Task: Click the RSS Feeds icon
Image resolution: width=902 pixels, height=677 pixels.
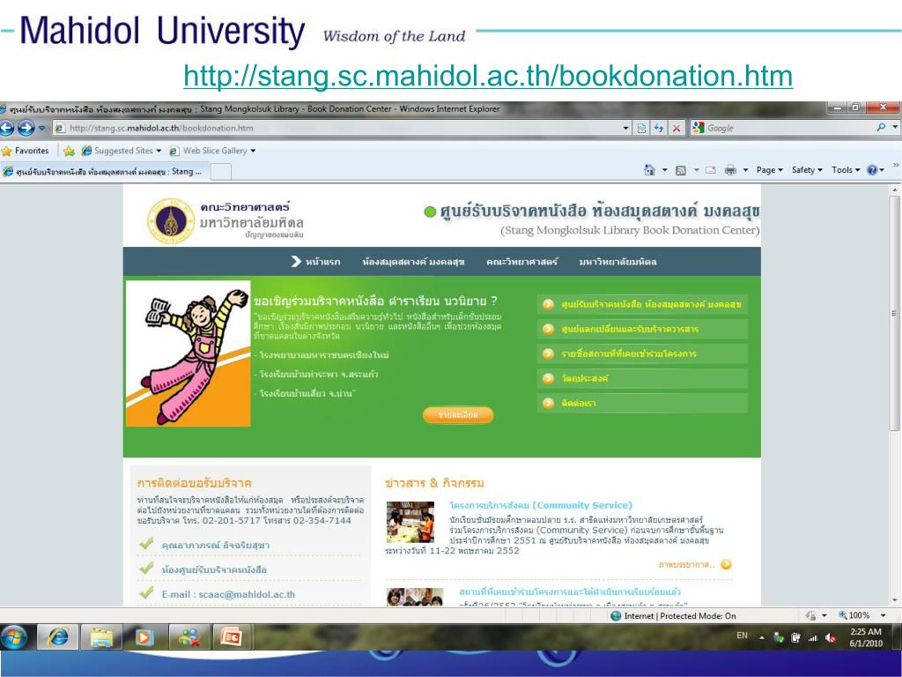Action: click(x=681, y=170)
